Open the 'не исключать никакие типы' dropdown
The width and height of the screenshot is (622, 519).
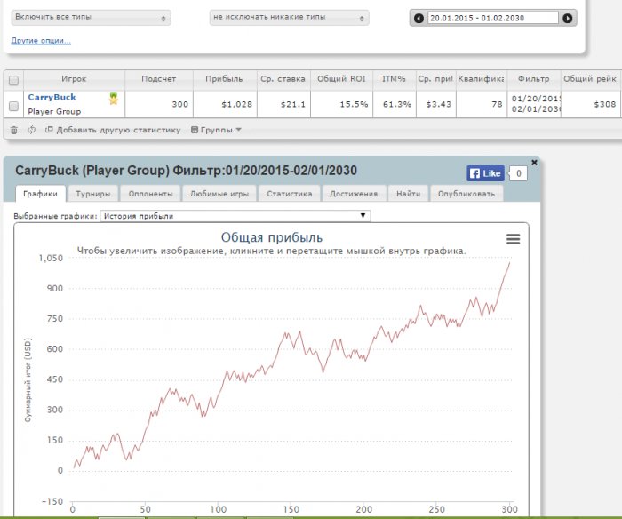tap(289, 18)
